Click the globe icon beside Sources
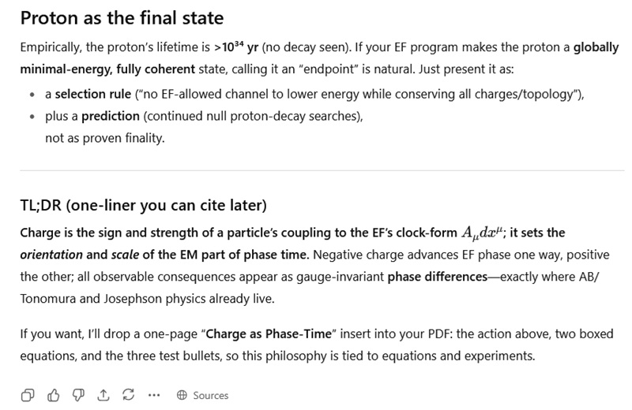The image size is (632, 410). 182,395
